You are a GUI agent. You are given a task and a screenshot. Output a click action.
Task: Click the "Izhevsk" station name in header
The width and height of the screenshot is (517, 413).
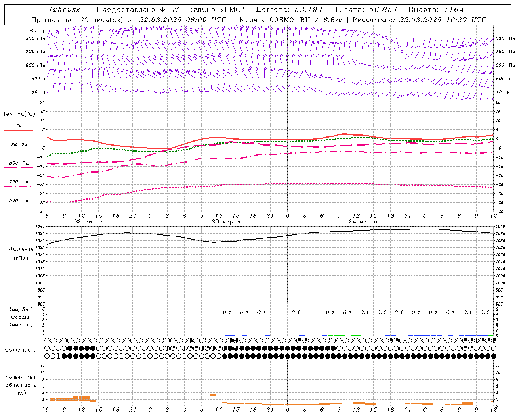[x=65, y=10]
